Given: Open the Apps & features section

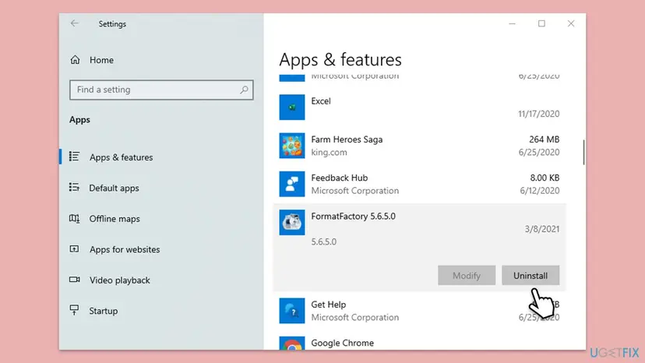Looking at the screenshot, I should 121,157.
